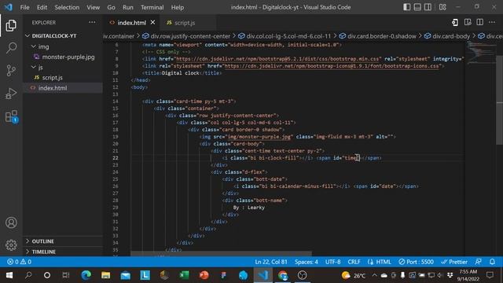This screenshot has width=503, height=283.
Task: Click line number 22 in gutter
Action: coord(116,158)
